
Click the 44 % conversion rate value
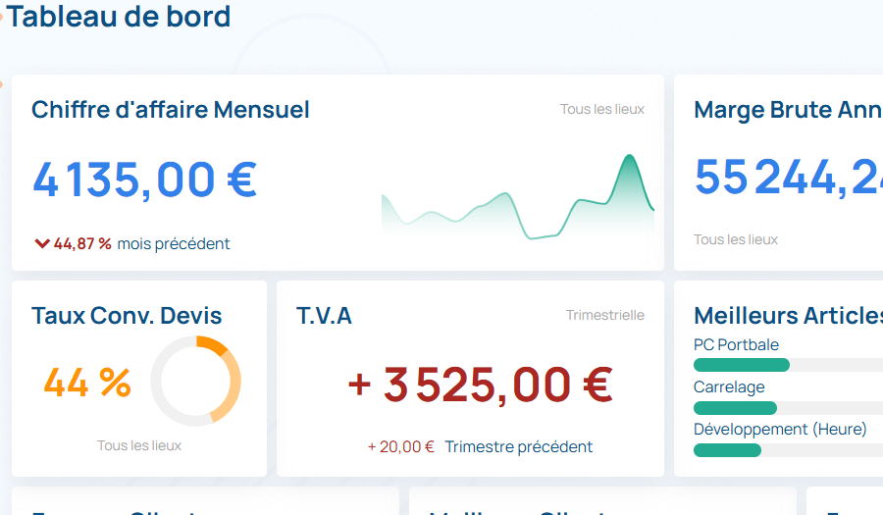[87, 383]
